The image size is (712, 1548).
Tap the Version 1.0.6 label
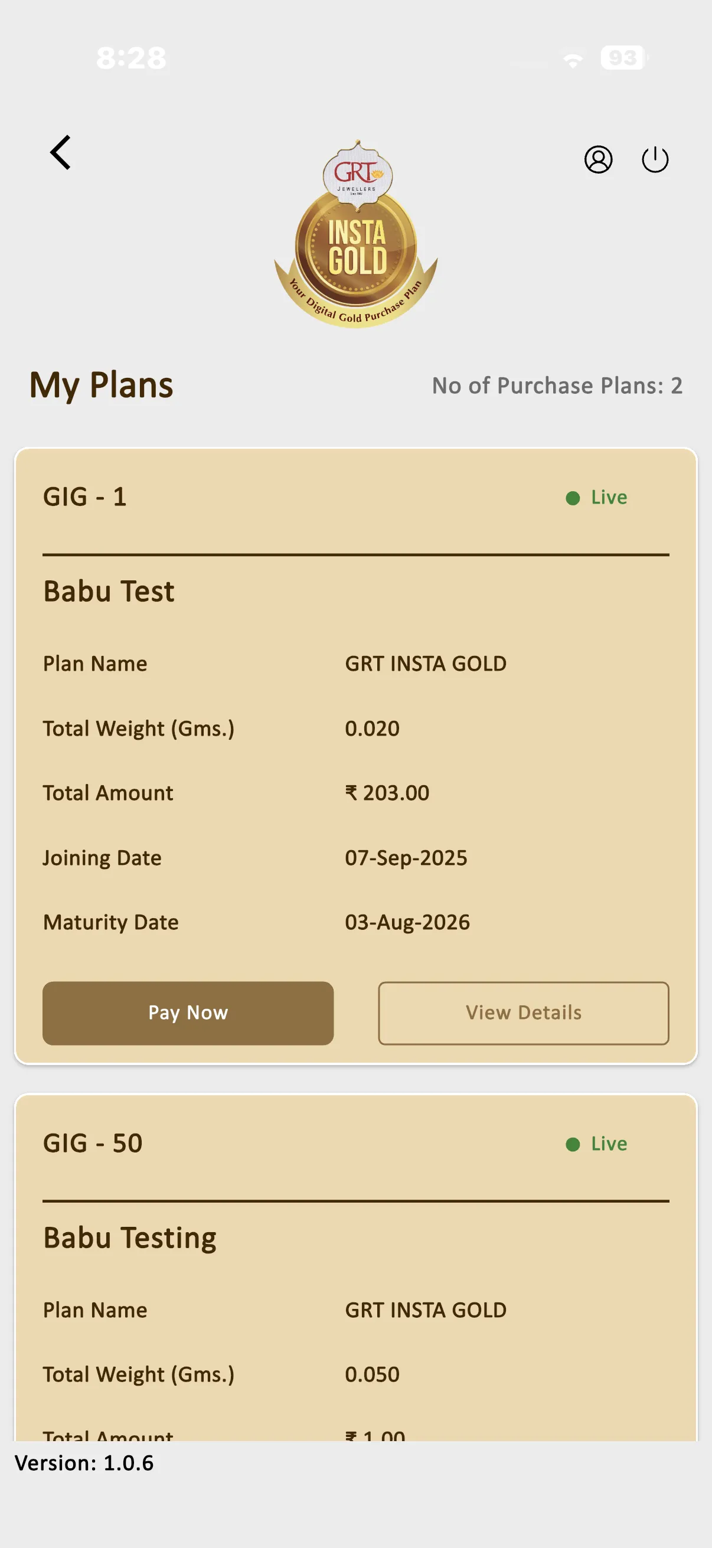[x=84, y=1463]
